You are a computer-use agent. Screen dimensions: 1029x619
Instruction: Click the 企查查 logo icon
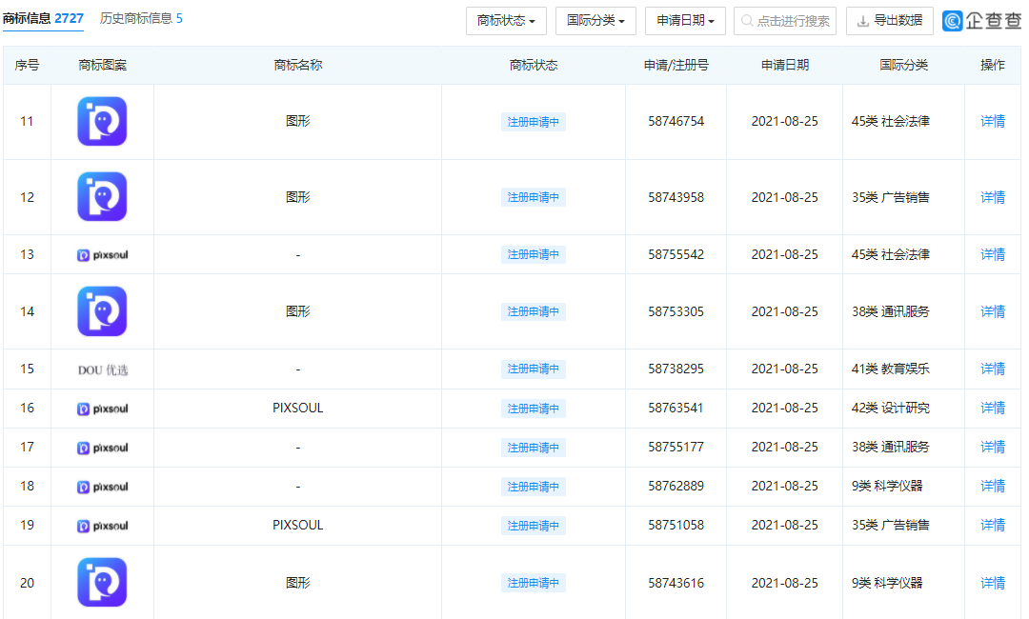pyautogui.click(x=953, y=20)
